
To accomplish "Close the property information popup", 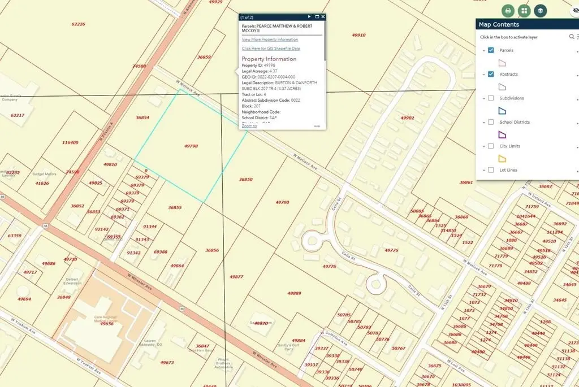I will [x=323, y=17].
